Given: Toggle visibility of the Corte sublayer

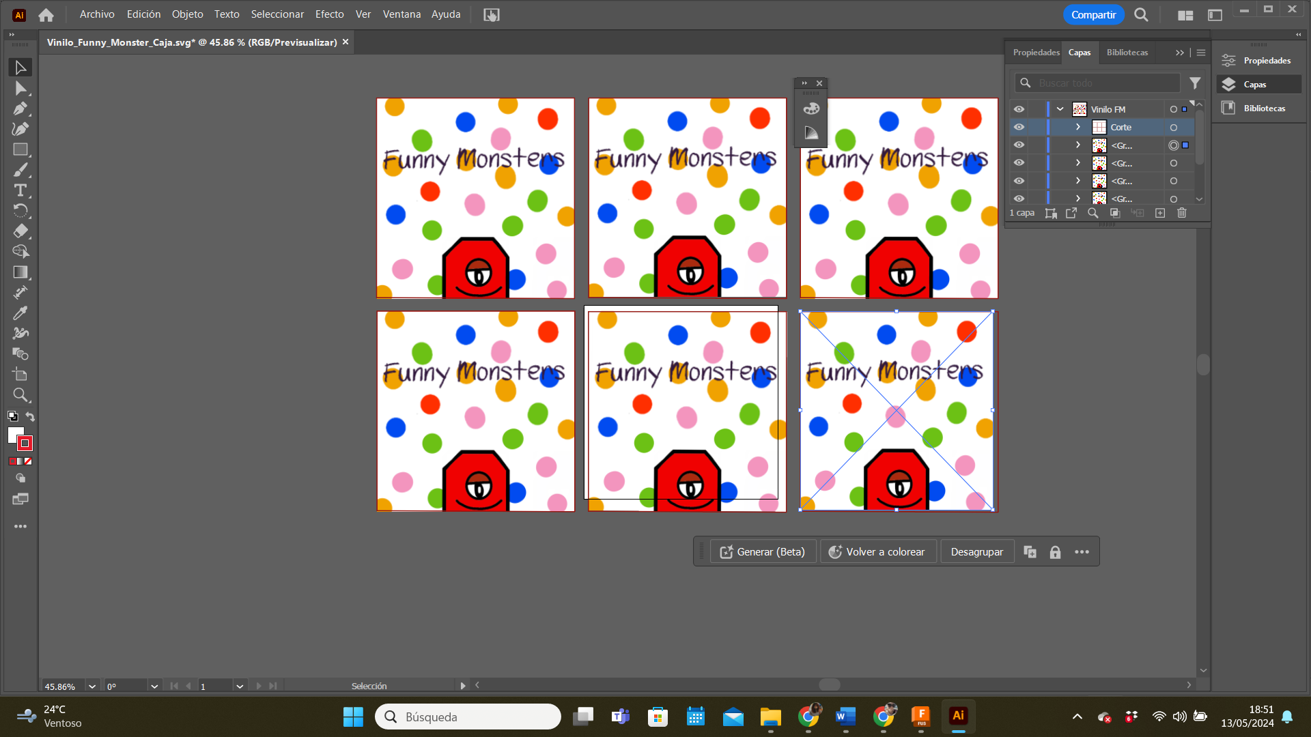Looking at the screenshot, I should coord(1019,127).
